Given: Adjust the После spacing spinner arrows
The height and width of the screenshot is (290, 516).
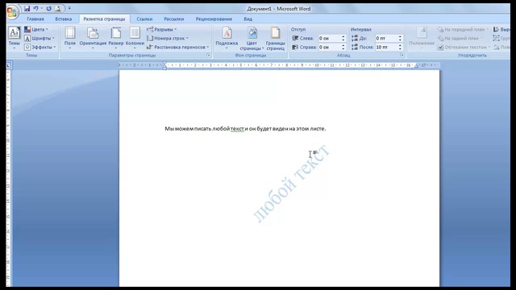Looking at the screenshot, I should tap(400, 48).
